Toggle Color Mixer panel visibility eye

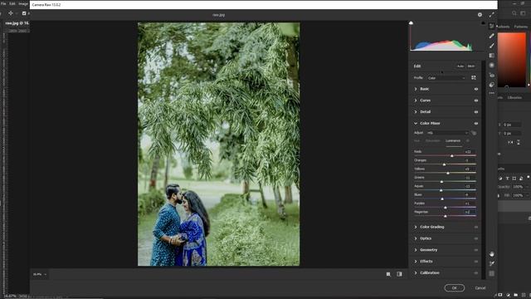476,124
